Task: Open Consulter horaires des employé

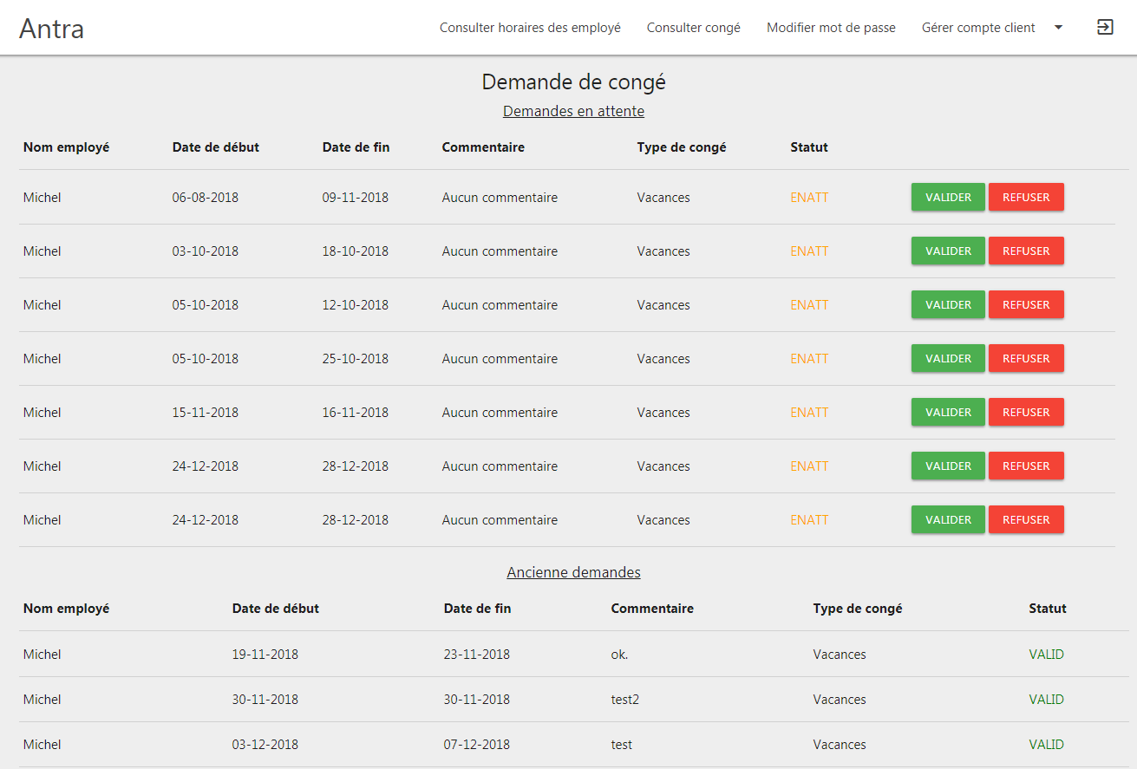Action: [x=530, y=28]
